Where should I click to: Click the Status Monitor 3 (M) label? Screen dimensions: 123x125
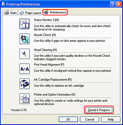click(x=46, y=20)
